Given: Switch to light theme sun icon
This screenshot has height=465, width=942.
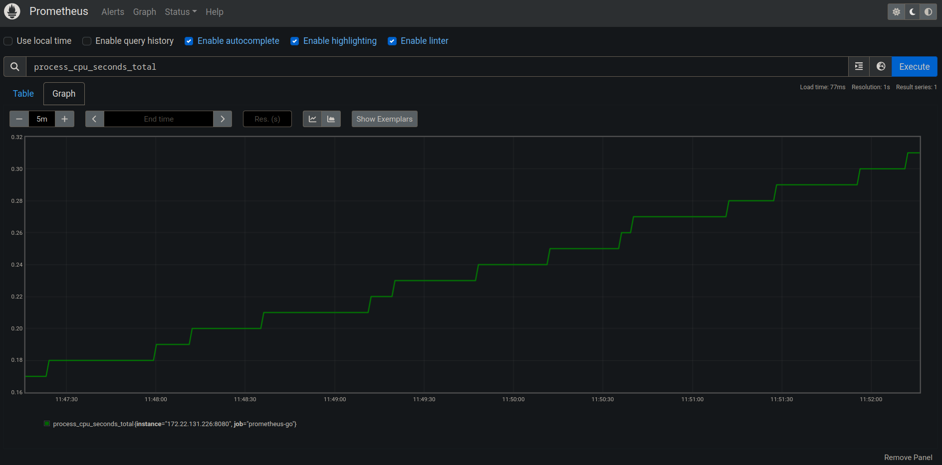Looking at the screenshot, I should 896,12.
